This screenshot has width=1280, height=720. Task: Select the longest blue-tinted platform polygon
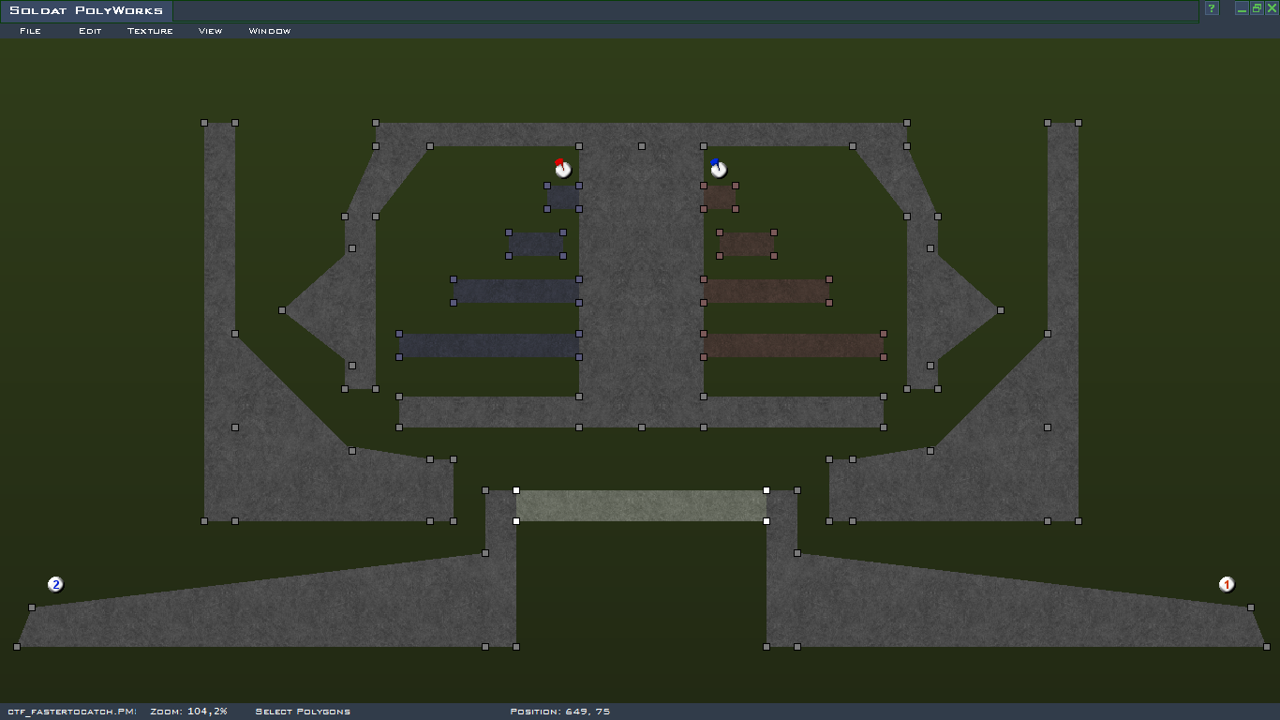[x=488, y=345]
